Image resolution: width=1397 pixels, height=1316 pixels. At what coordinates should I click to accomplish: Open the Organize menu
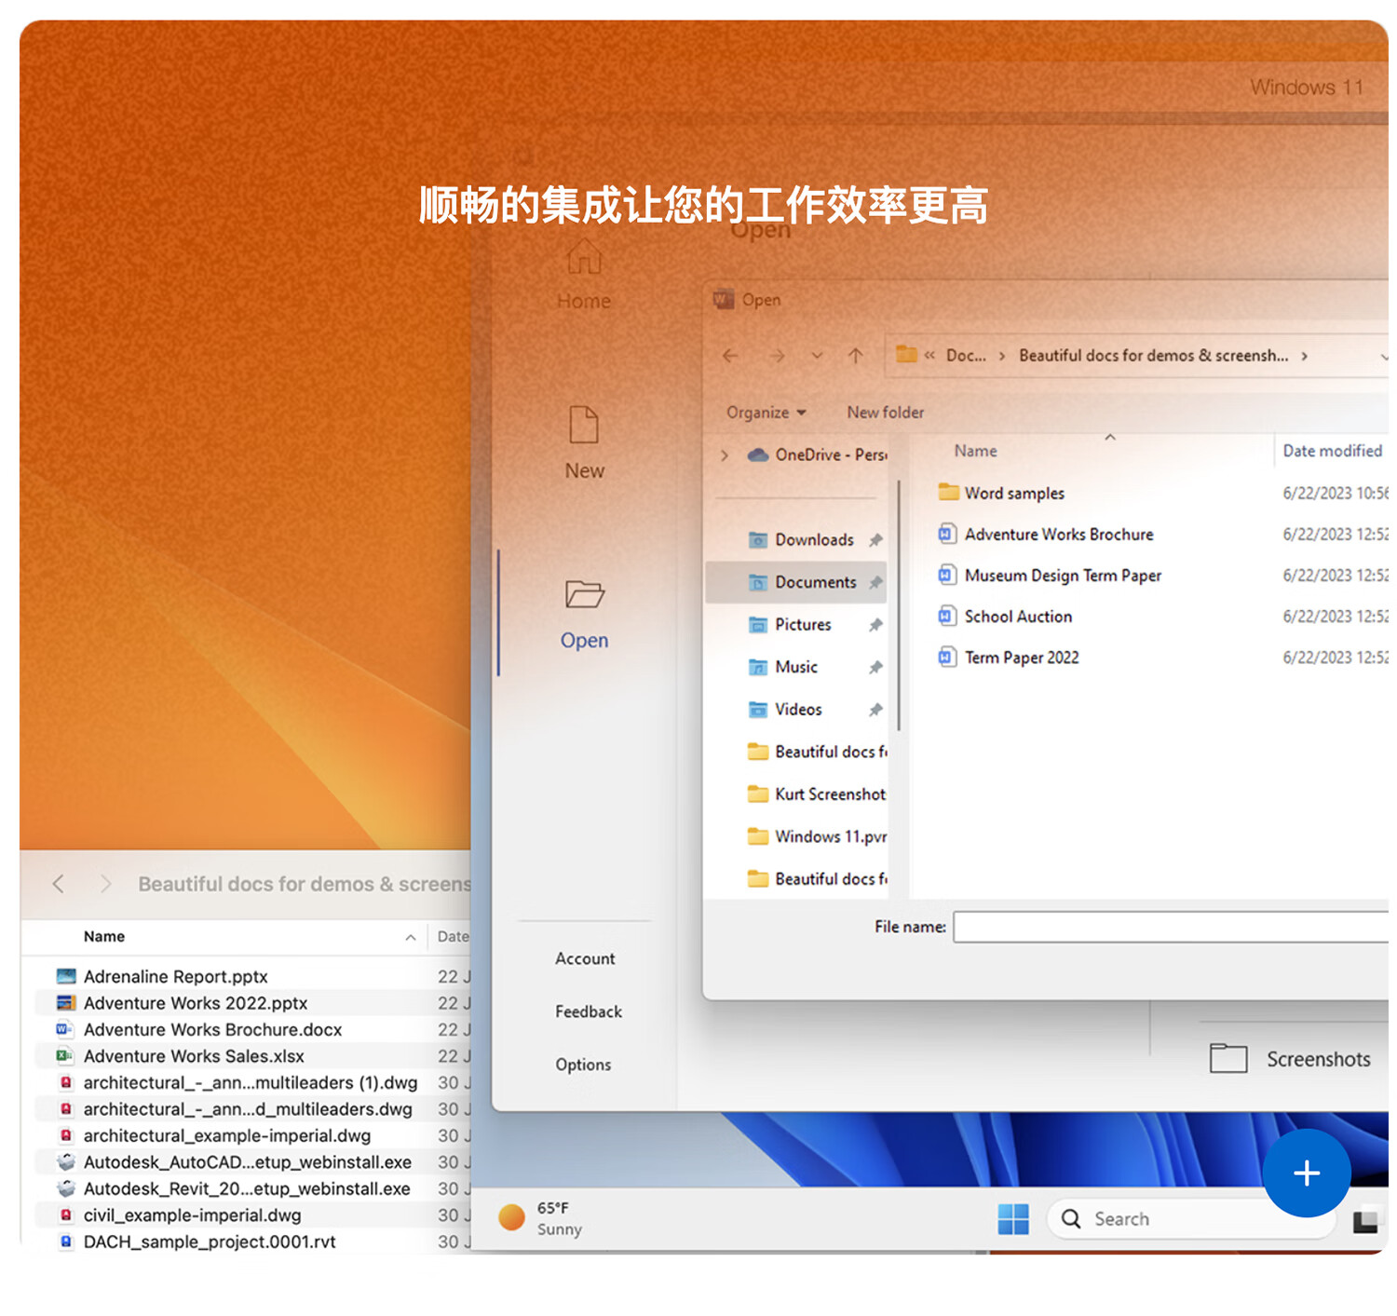[x=766, y=413]
